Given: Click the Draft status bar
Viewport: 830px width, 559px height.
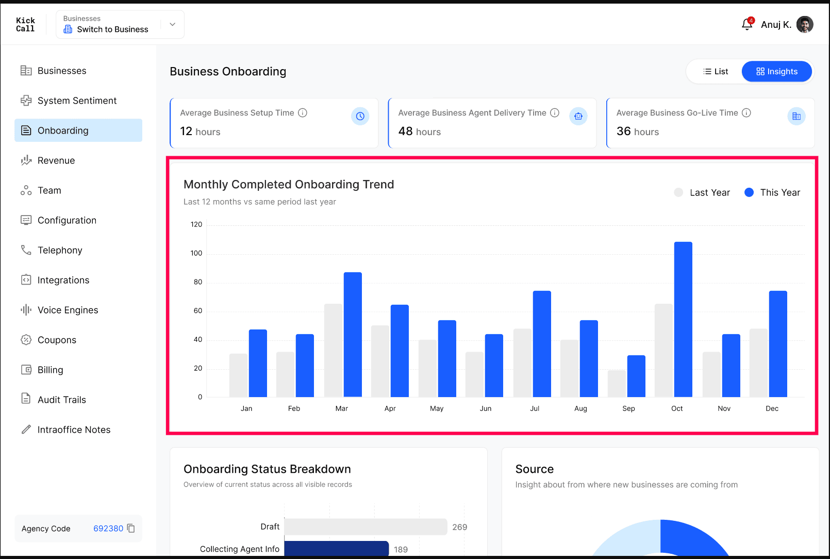Looking at the screenshot, I should [x=366, y=527].
